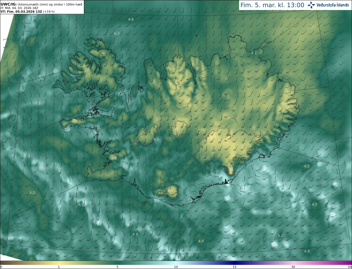Click the 6.5 value on the map
This screenshot has height=269, width=352.
click(156, 139)
